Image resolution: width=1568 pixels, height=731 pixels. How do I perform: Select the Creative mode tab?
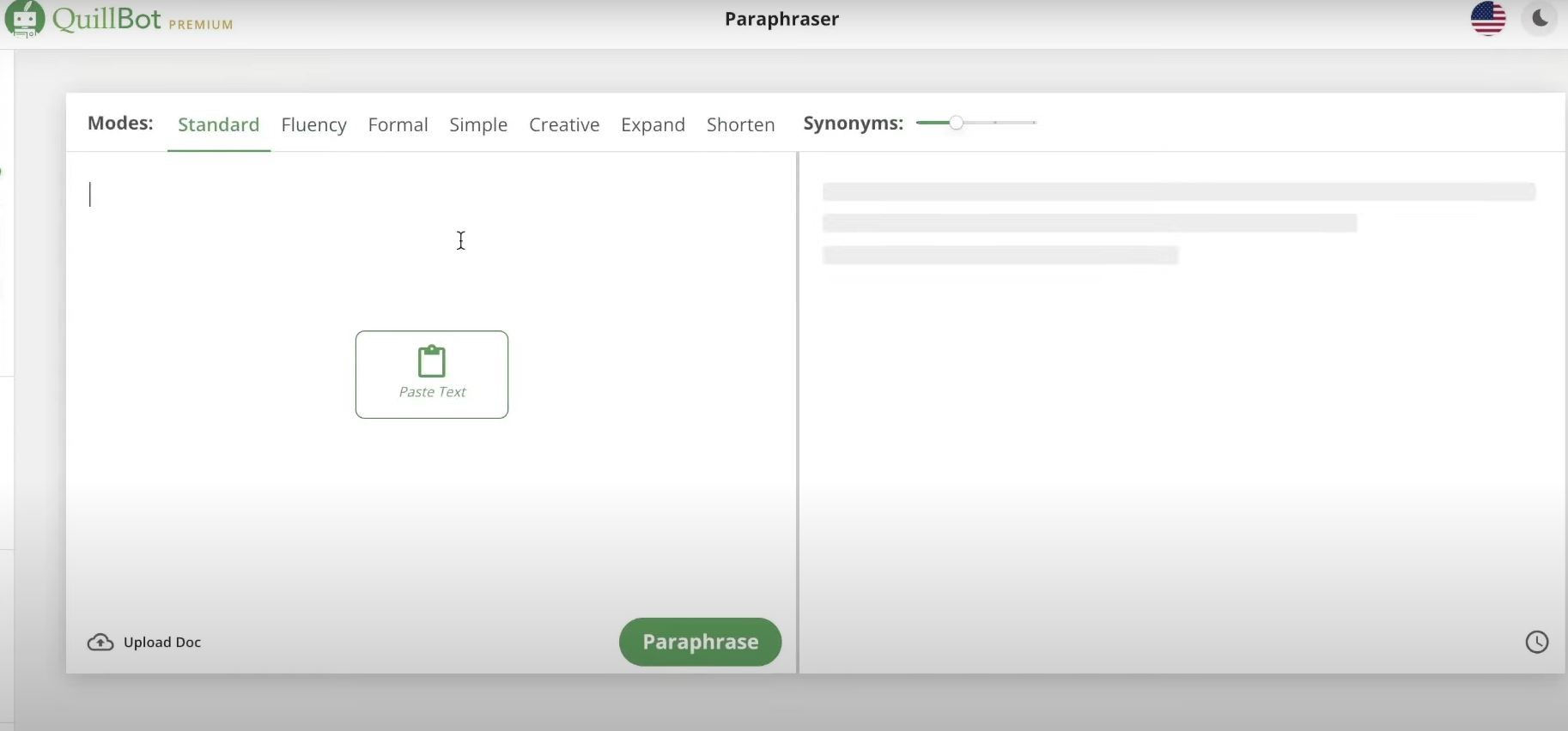click(564, 124)
